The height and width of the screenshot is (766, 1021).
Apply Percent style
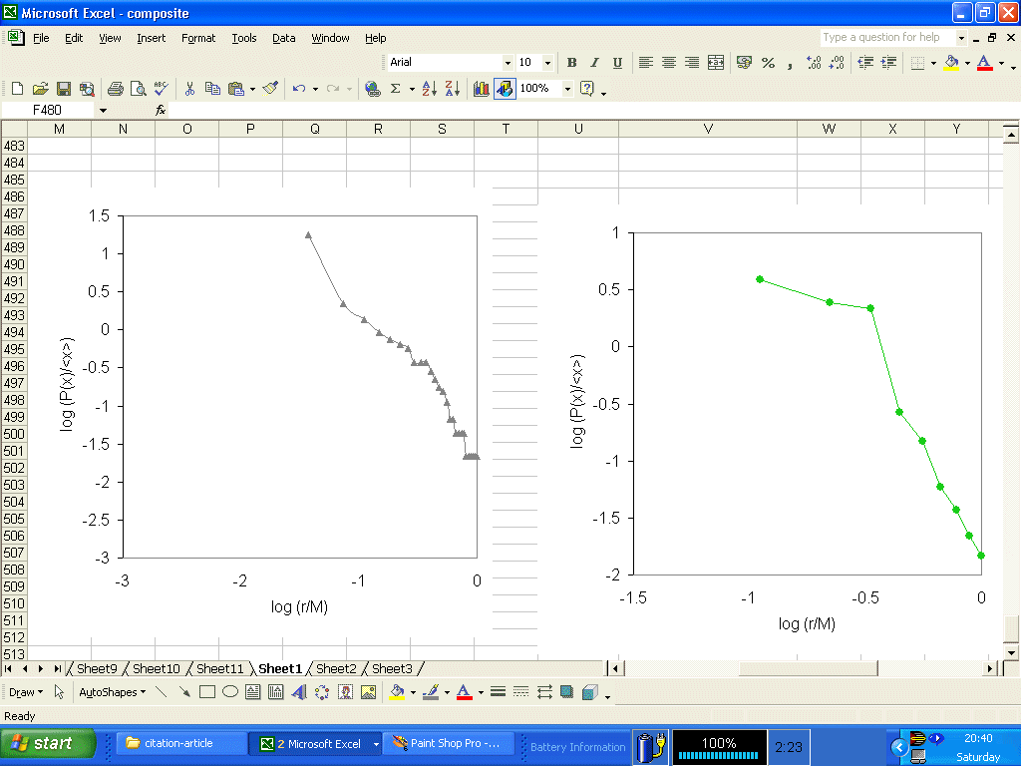769,63
